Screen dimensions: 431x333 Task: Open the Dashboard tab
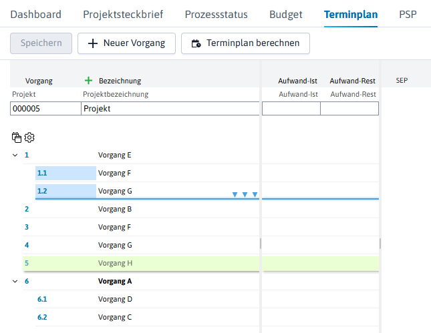pyautogui.click(x=35, y=14)
